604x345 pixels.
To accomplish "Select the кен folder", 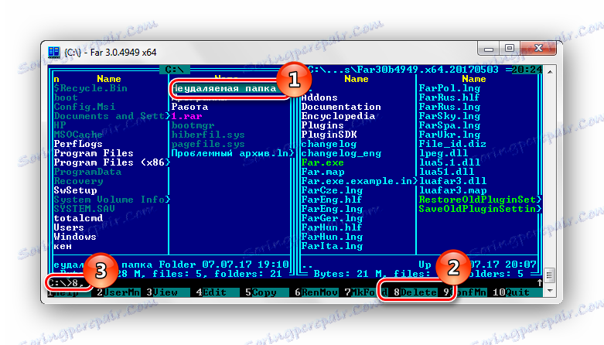I will click(x=63, y=245).
